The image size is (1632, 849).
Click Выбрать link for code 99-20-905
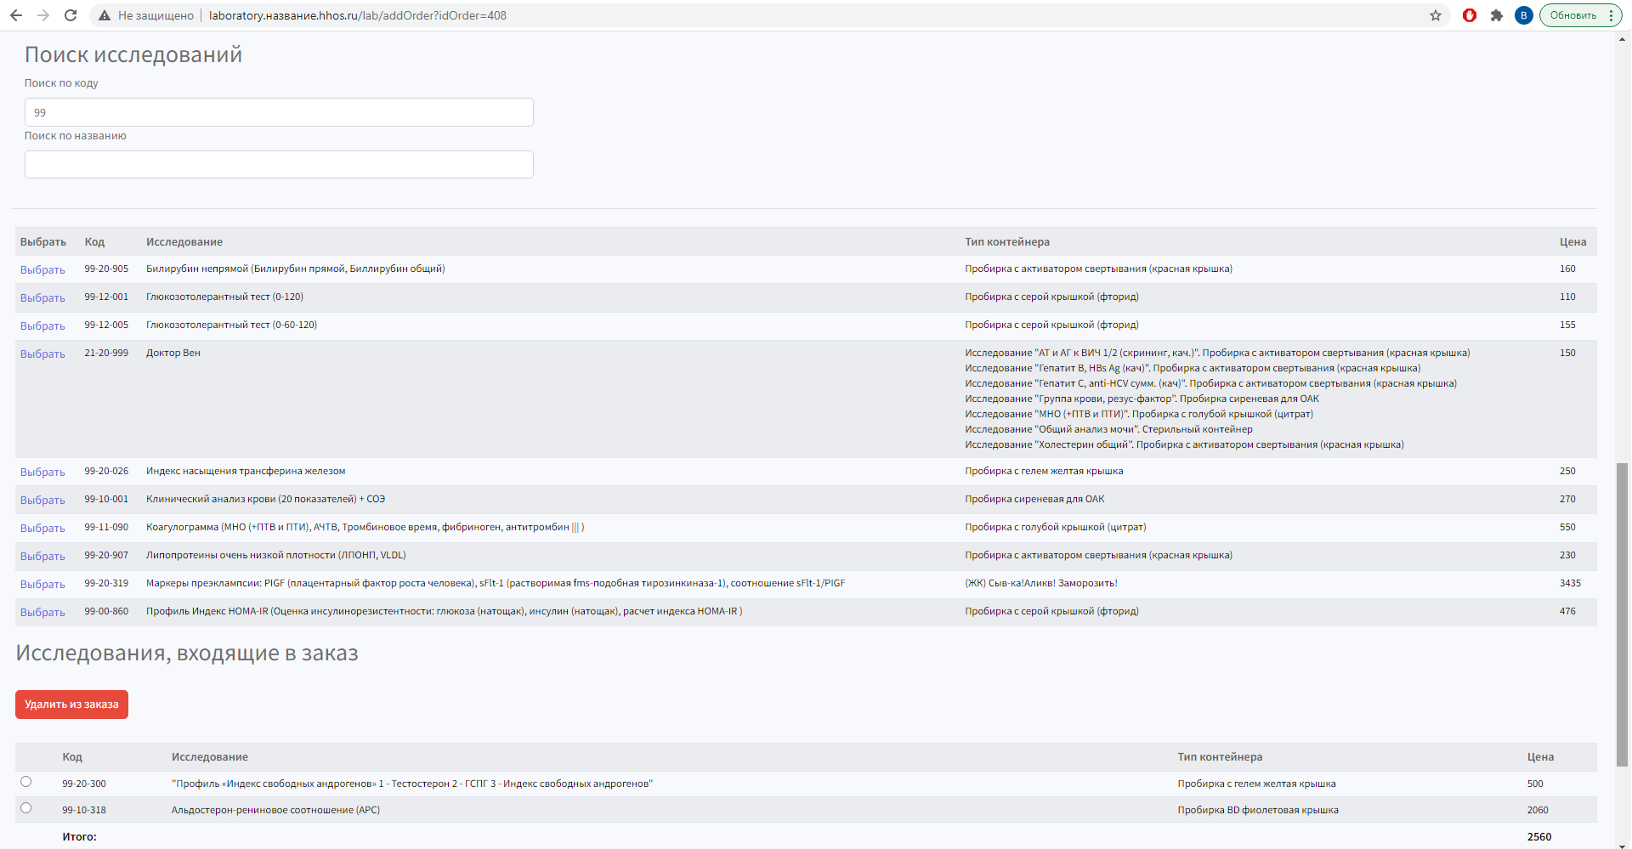tap(42, 270)
